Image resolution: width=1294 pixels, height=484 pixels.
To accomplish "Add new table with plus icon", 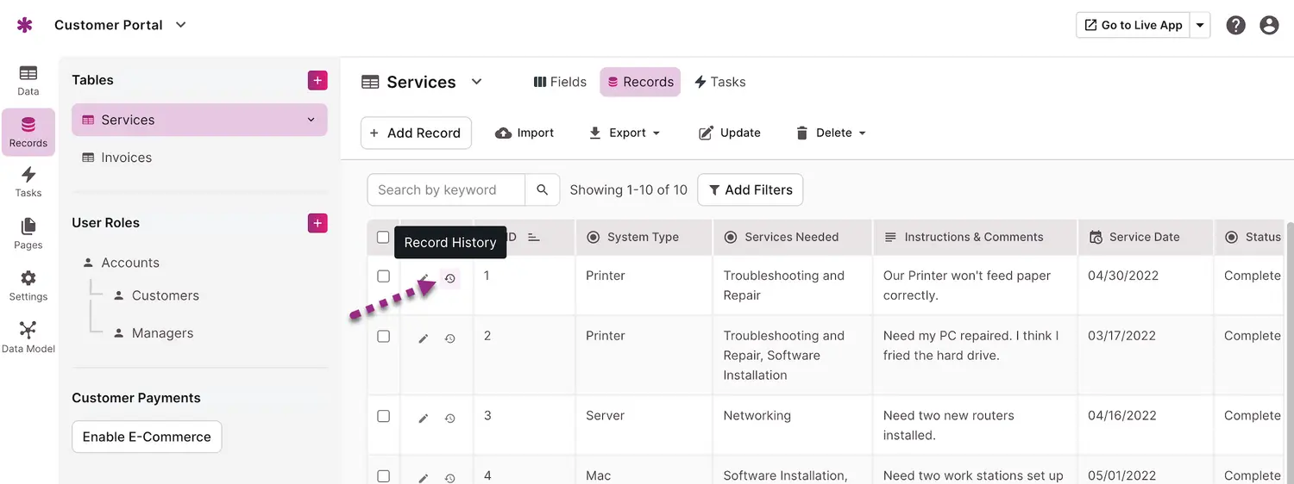I will pos(317,80).
